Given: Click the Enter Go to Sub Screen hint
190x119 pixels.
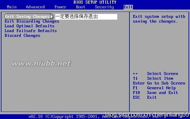Looking at the screenshot, I should tap(159, 83).
